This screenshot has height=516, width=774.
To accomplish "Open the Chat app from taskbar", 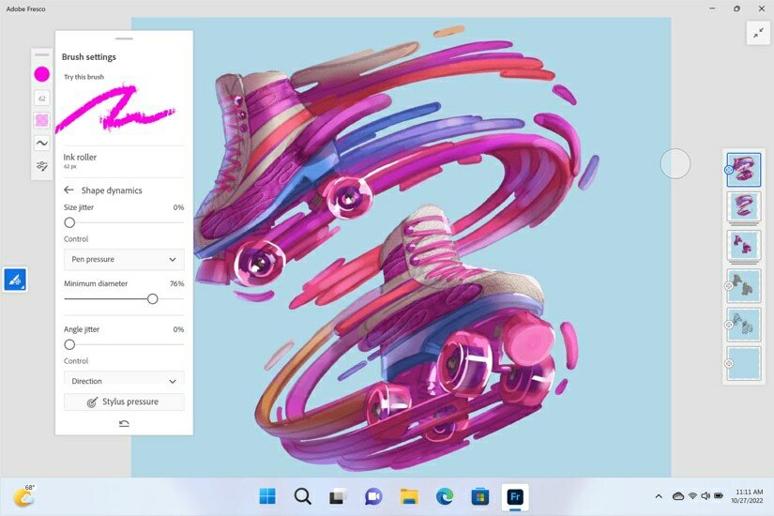I will 373,496.
